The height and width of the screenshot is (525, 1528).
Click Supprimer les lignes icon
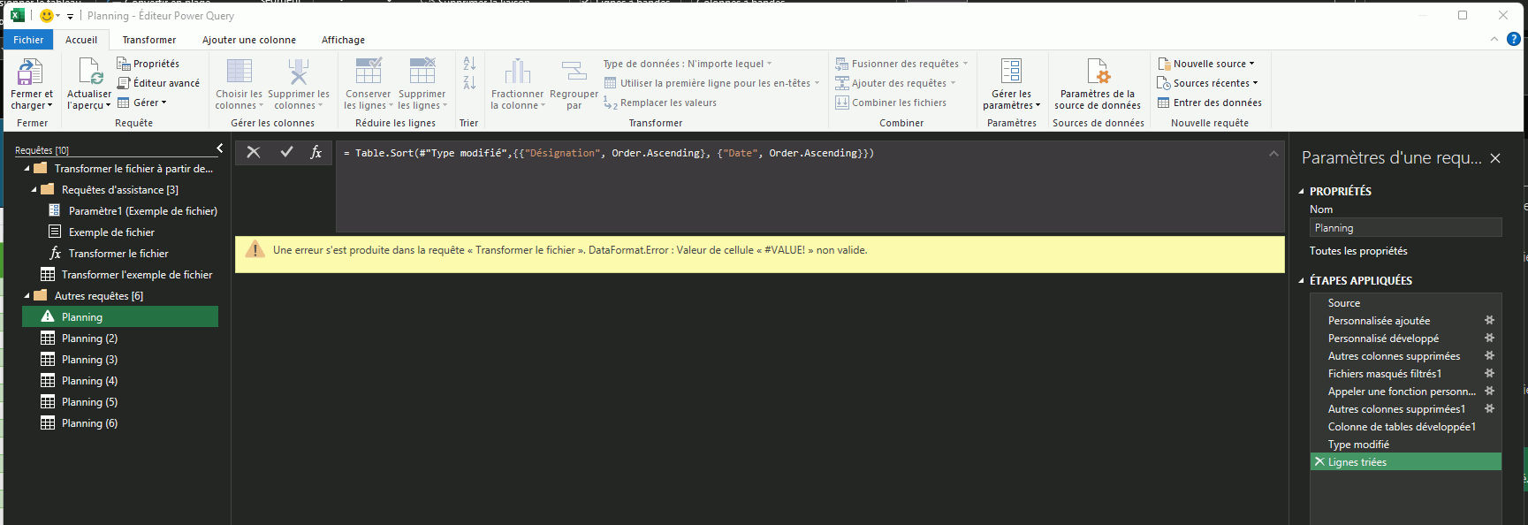(422, 72)
